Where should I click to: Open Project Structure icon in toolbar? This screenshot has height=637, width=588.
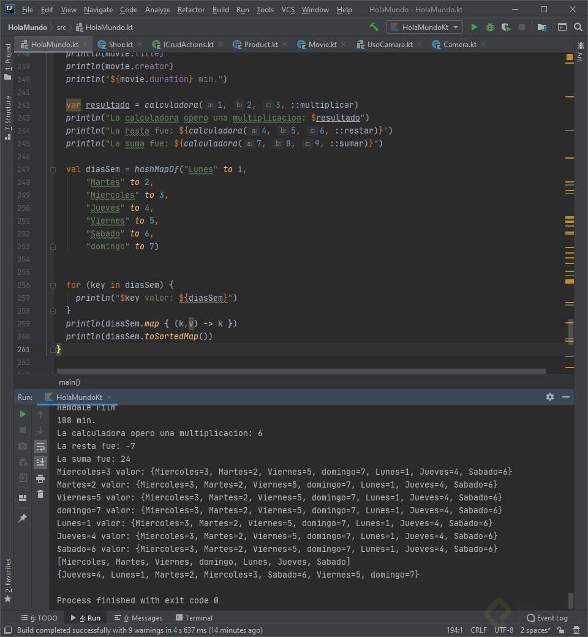click(x=541, y=27)
